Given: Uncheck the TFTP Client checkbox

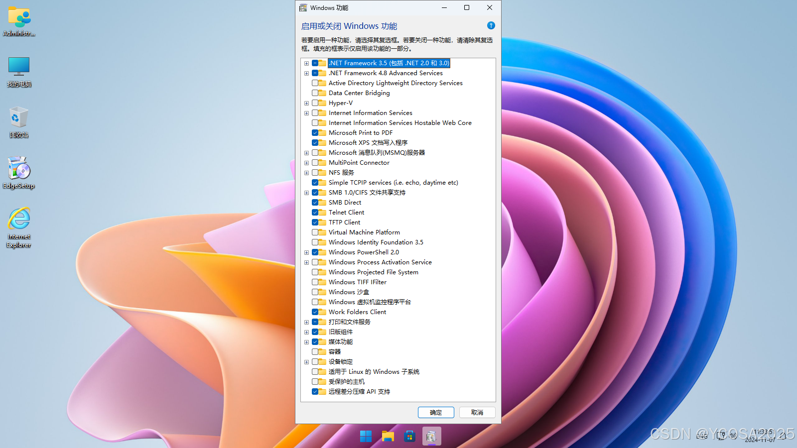Looking at the screenshot, I should [x=315, y=223].
